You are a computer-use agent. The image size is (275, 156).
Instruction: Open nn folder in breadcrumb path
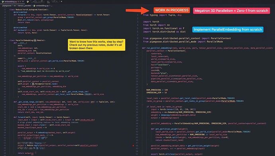15,6
